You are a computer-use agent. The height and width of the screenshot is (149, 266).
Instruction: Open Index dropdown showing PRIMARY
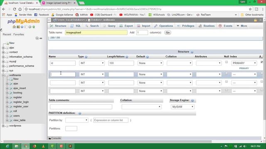coord(244,63)
